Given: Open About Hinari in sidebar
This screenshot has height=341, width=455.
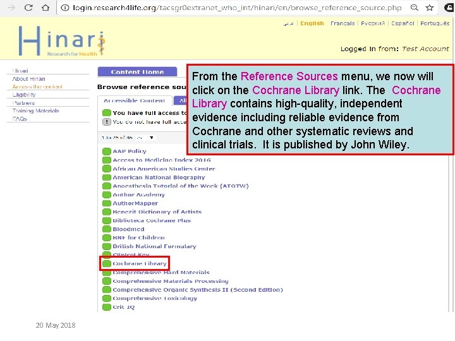Looking at the screenshot, I should tap(28, 79).
